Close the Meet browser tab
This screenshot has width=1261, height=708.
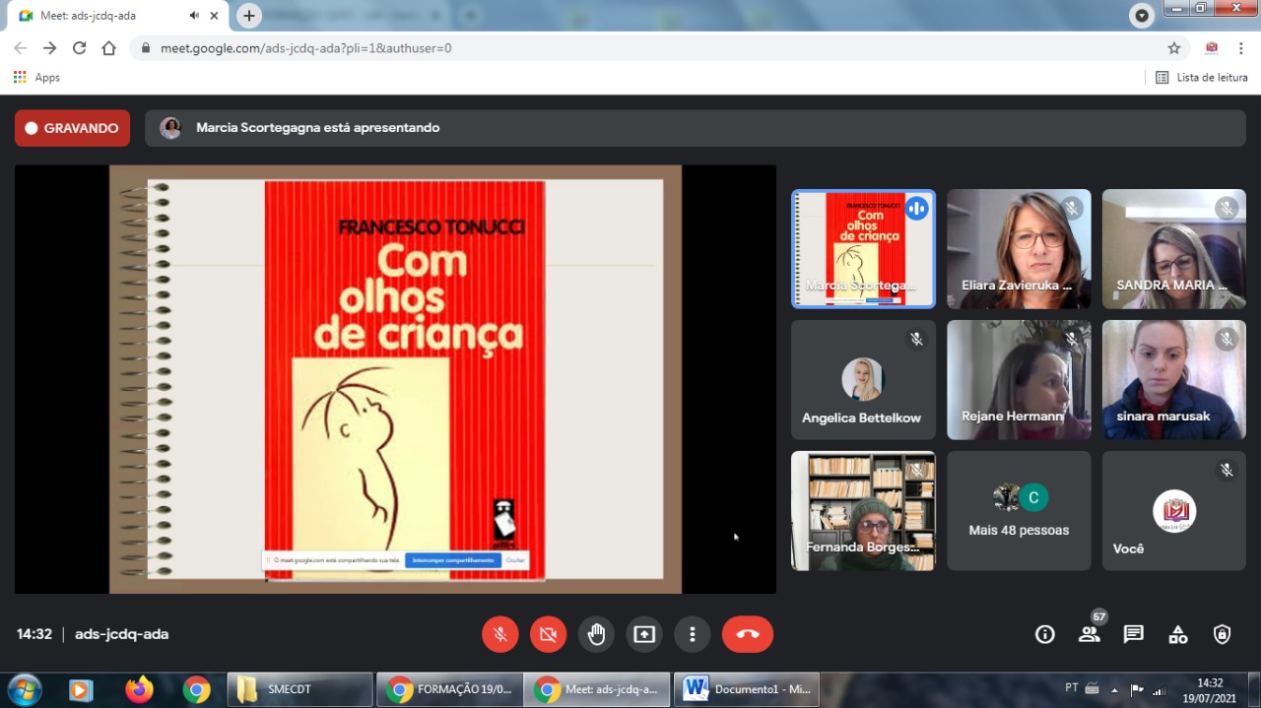[x=214, y=16]
